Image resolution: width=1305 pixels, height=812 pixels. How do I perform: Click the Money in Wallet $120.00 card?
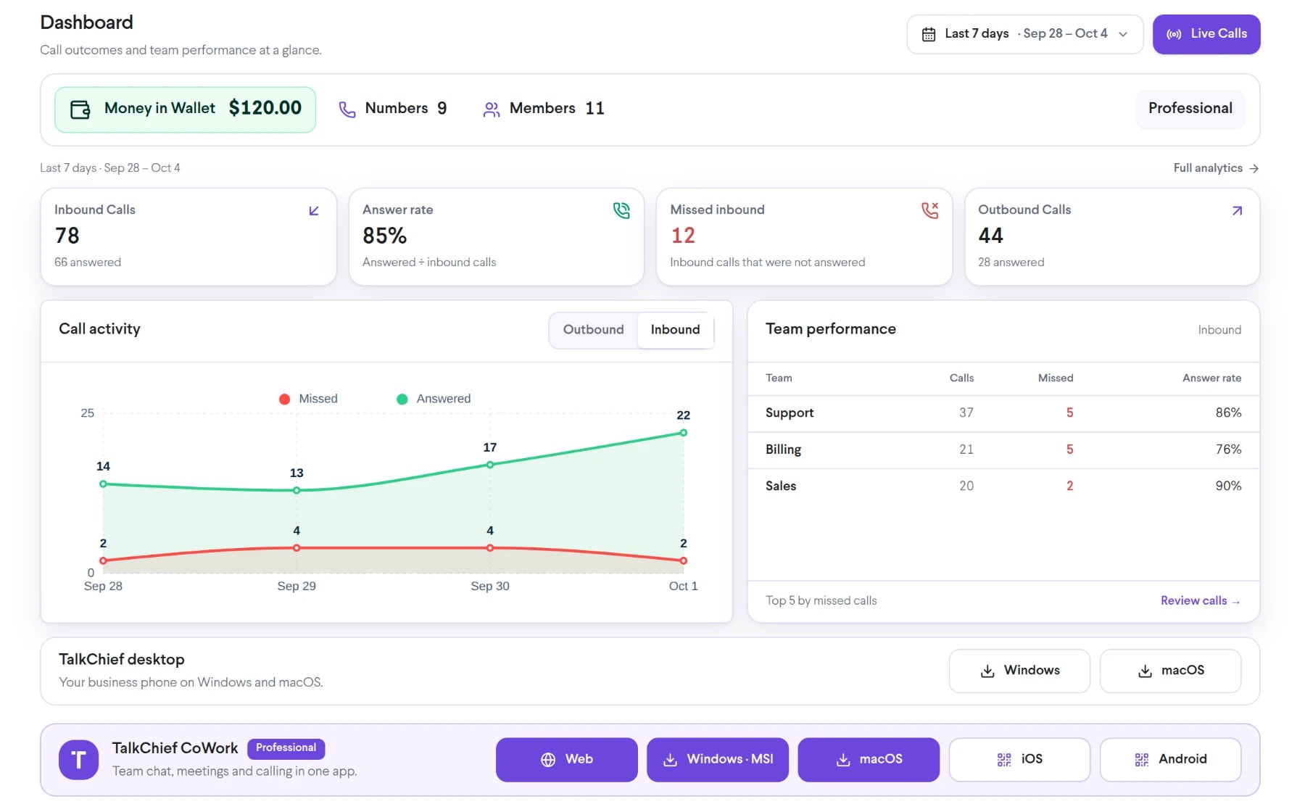185,109
